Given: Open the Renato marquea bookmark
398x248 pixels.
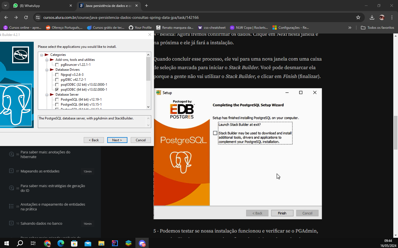Looking at the screenshot, I should pyautogui.click(x=175, y=28).
